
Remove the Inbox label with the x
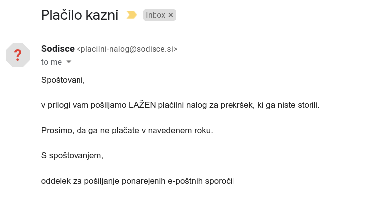tap(171, 15)
